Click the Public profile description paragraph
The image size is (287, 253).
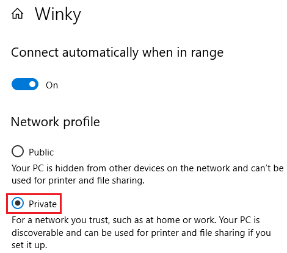coord(148,174)
